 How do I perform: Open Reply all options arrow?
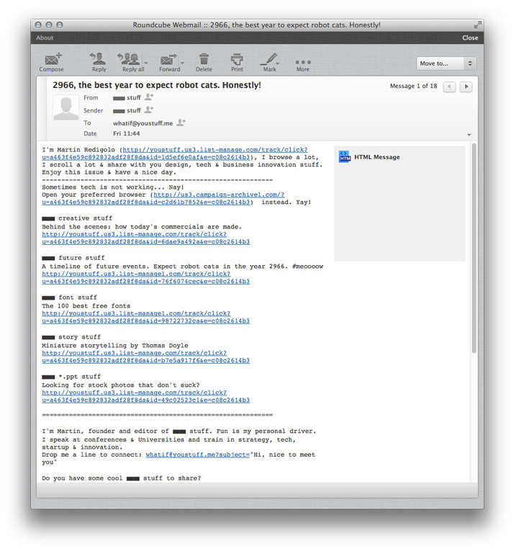[146, 63]
